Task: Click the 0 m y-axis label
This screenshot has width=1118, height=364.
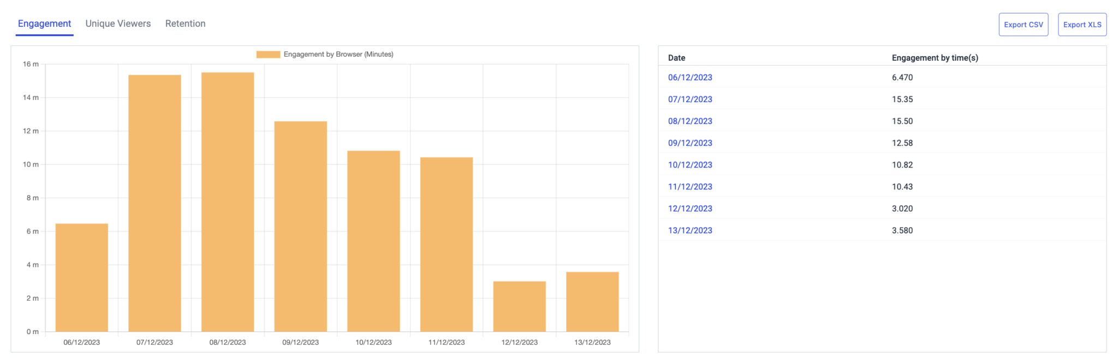Action: pyautogui.click(x=33, y=332)
